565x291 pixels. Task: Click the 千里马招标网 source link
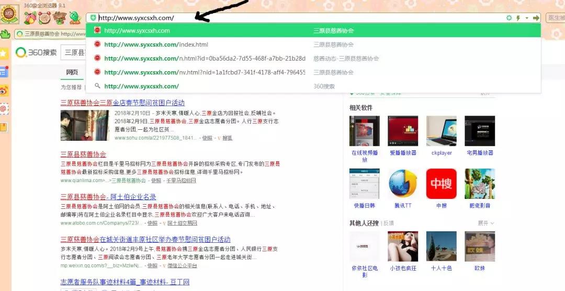tap(181, 180)
